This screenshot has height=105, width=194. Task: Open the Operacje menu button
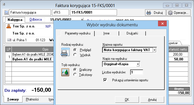[179, 13]
